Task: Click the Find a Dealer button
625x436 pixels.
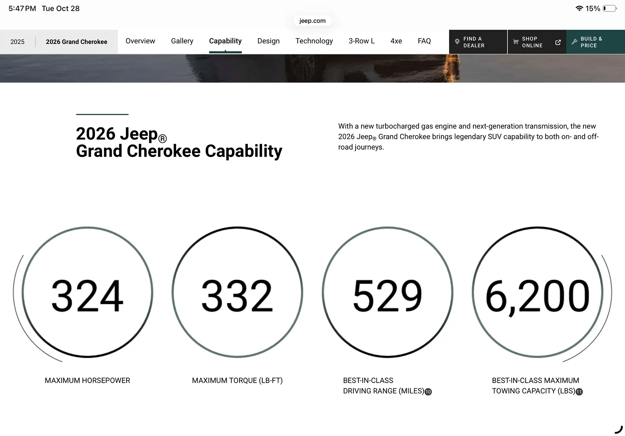Action: click(x=478, y=42)
